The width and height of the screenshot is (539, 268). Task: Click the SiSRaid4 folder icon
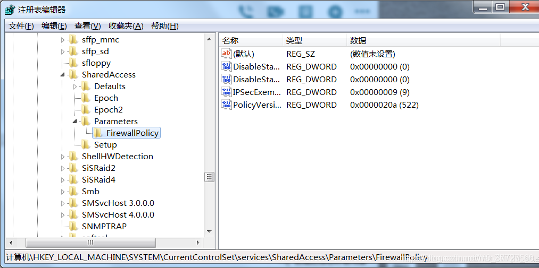(x=73, y=179)
